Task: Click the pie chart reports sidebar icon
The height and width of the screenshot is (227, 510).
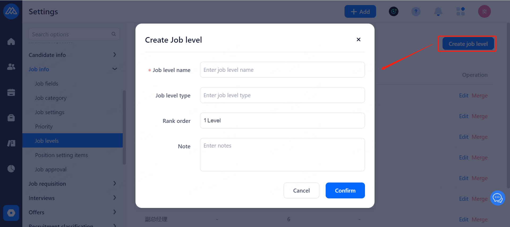Action: 11,169
